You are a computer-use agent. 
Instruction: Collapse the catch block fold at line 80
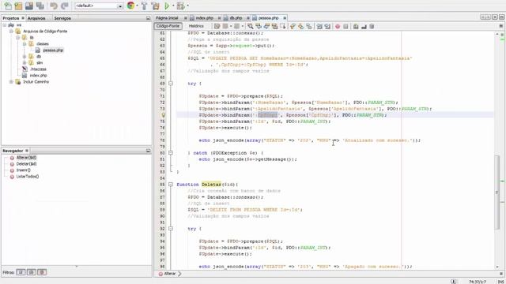point(171,153)
